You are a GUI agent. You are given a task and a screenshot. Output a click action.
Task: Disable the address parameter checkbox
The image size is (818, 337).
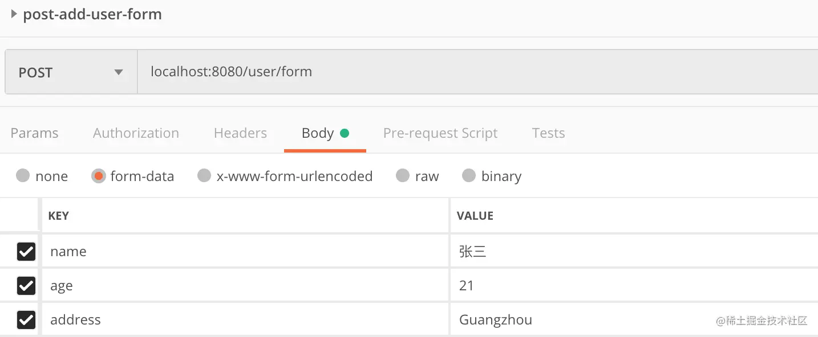(26, 319)
